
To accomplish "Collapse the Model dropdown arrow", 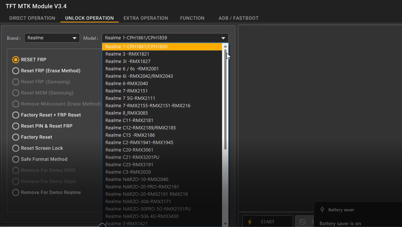I will (x=223, y=38).
